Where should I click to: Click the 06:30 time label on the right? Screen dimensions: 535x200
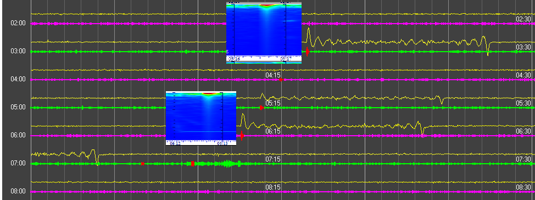tap(523, 131)
